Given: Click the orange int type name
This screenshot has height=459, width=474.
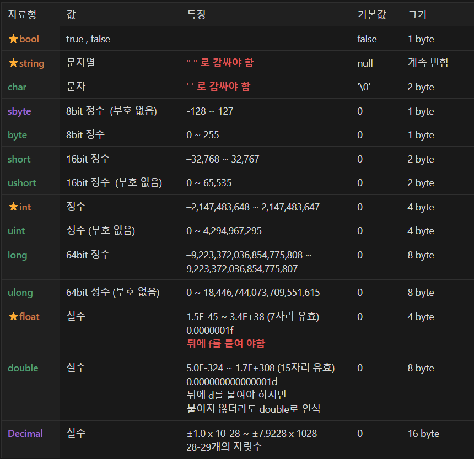Looking at the screenshot, I should pos(25,207).
